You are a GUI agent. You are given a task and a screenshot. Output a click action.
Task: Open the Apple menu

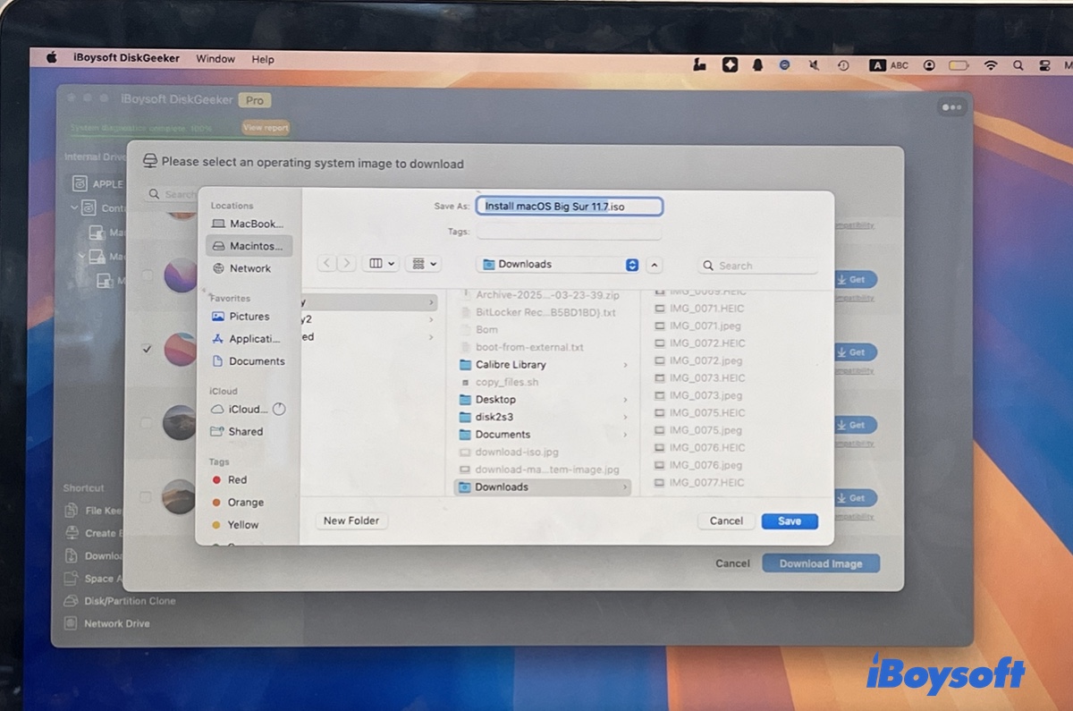coord(51,58)
